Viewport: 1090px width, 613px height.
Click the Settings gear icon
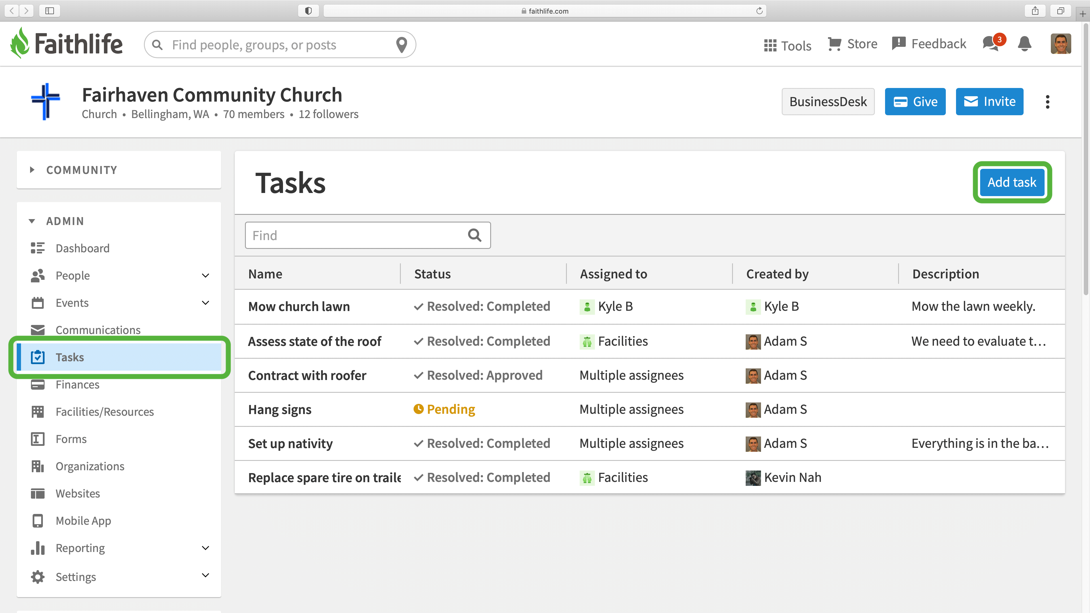click(38, 577)
